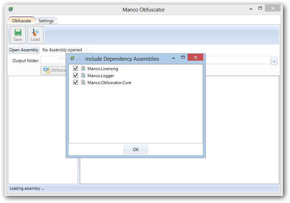Uncheck the Manco.Obfuscator.Core checkbox
Image resolution: width=290 pixels, height=203 pixels.
click(76, 82)
